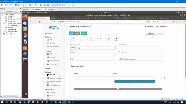This screenshot has height=104, width=186.
Task: Open the Conf wizard step
Action: [x=81, y=39]
